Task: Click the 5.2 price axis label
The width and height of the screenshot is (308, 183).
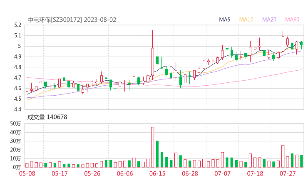Action: coord(17,25)
